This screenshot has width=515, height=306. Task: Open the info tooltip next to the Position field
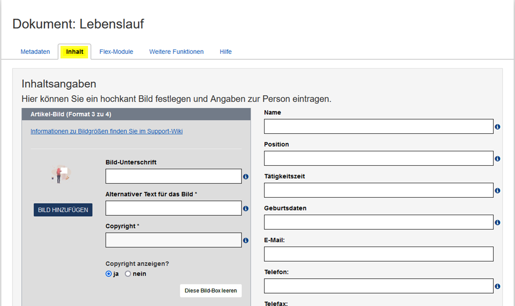(497, 158)
